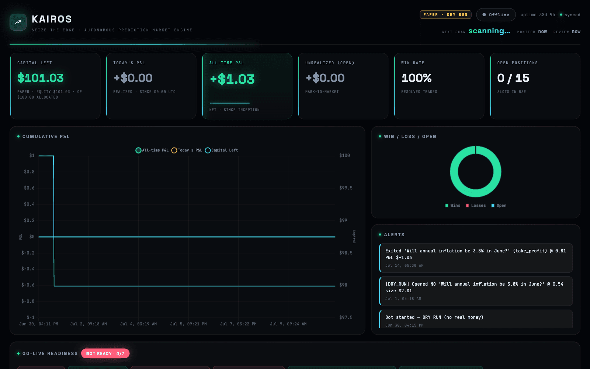Open the DRY_RUN Opened NO alert
590x369 pixels.
click(x=476, y=291)
